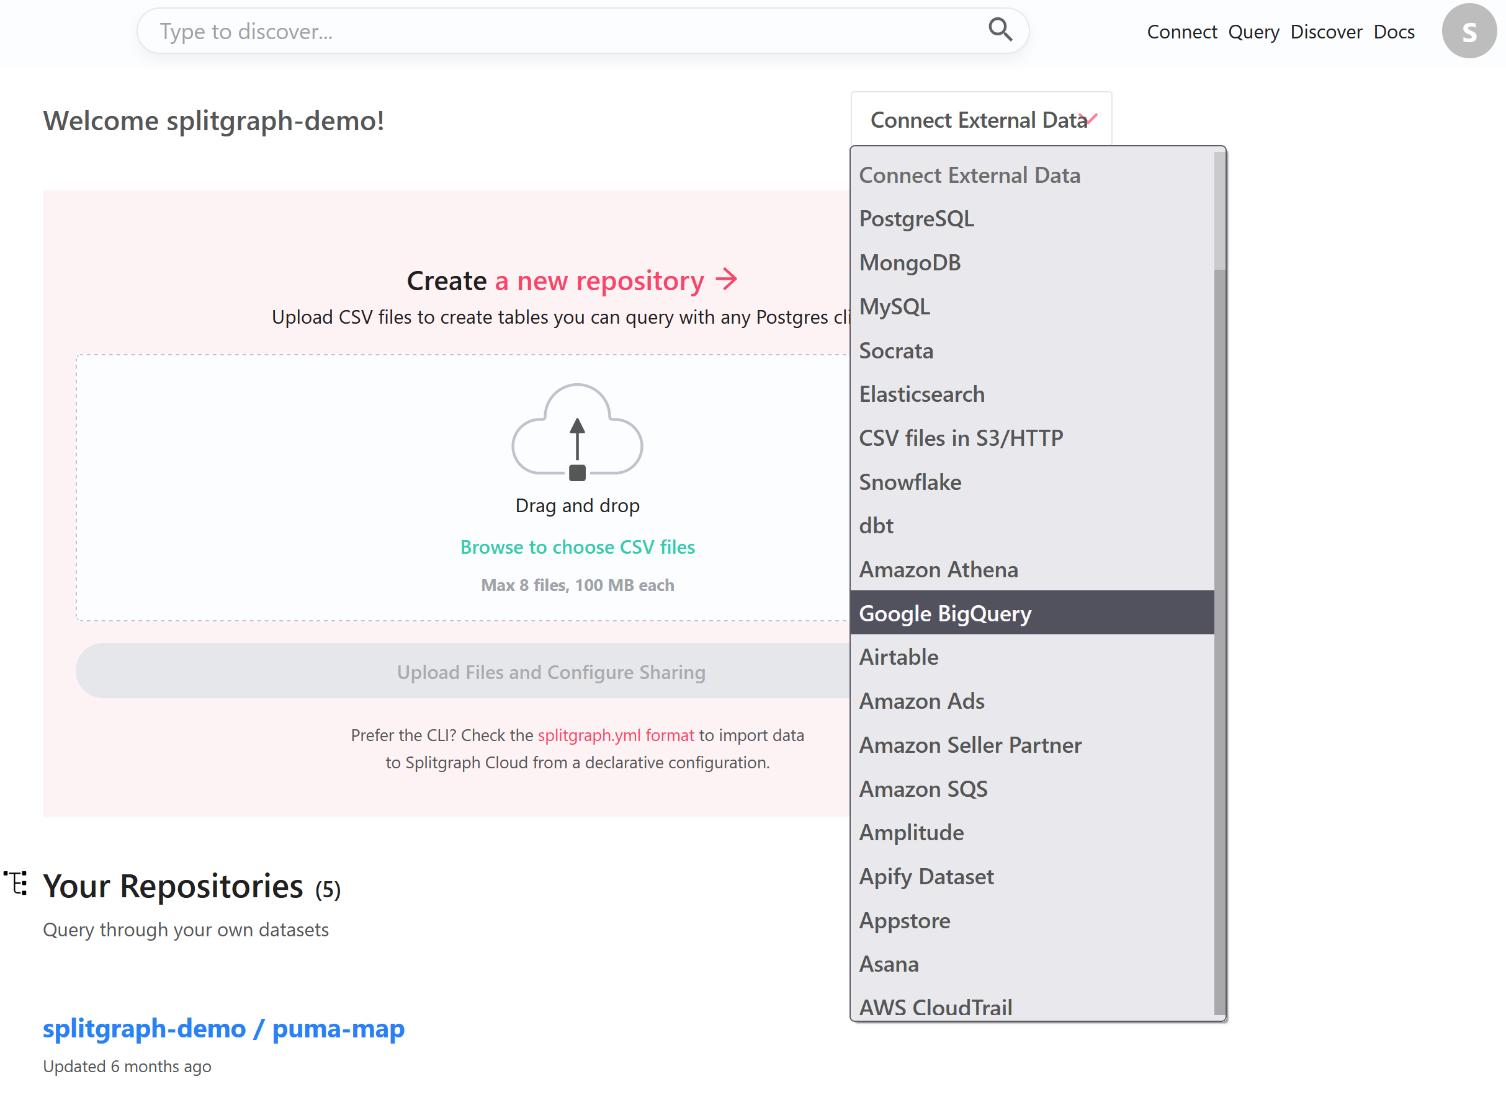
Task: Click the splitgraph-demo / puma-map repository
Action: pos(222,1028)
